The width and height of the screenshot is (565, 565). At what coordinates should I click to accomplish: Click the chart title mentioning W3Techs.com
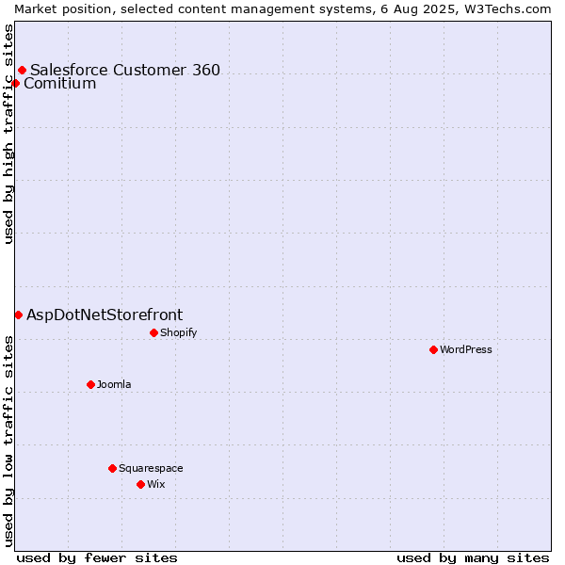pos(282,9)
